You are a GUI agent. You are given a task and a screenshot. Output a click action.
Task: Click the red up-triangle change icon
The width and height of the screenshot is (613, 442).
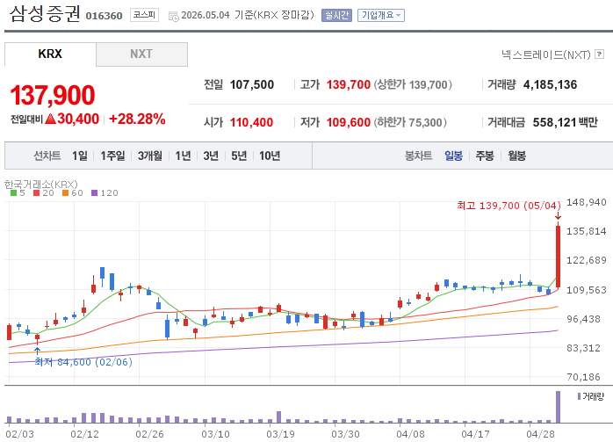[50, 119]
